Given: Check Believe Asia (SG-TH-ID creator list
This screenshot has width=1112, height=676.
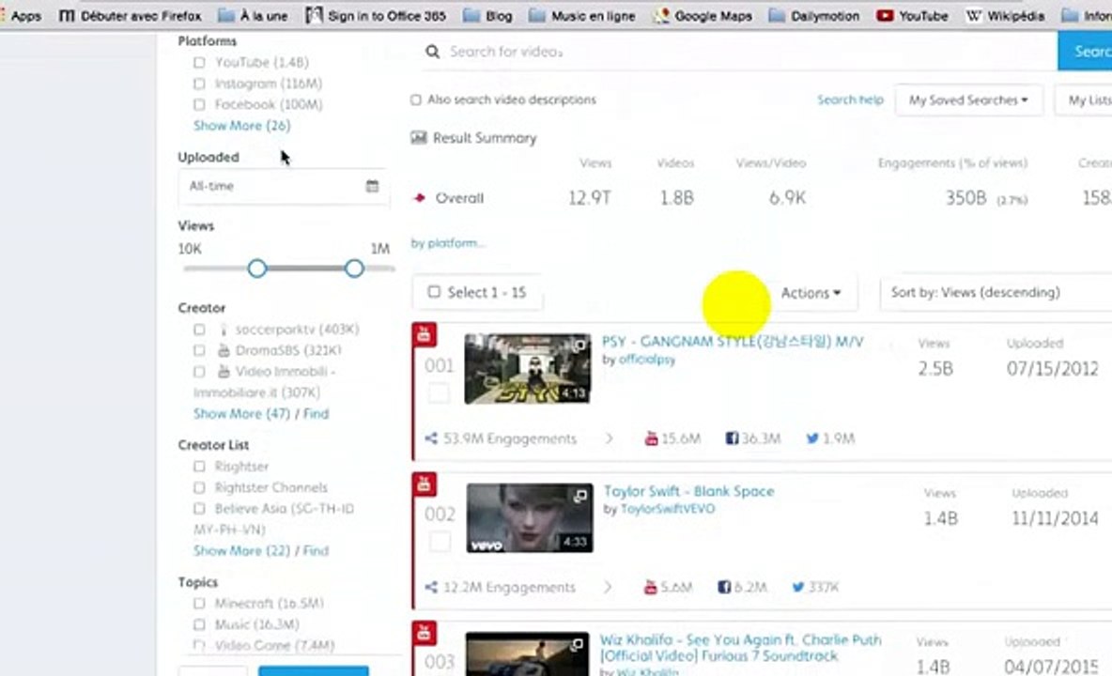Looking at the screenshot, I should [199, 509].
